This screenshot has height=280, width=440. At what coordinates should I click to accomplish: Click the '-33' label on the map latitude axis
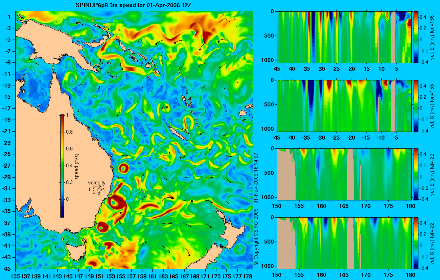pyautogui.click(x=6, y=200)
